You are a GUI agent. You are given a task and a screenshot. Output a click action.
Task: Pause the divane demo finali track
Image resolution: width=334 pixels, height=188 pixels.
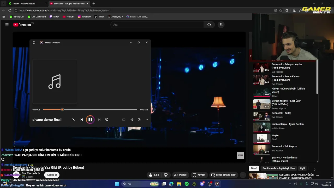point(90,120)
